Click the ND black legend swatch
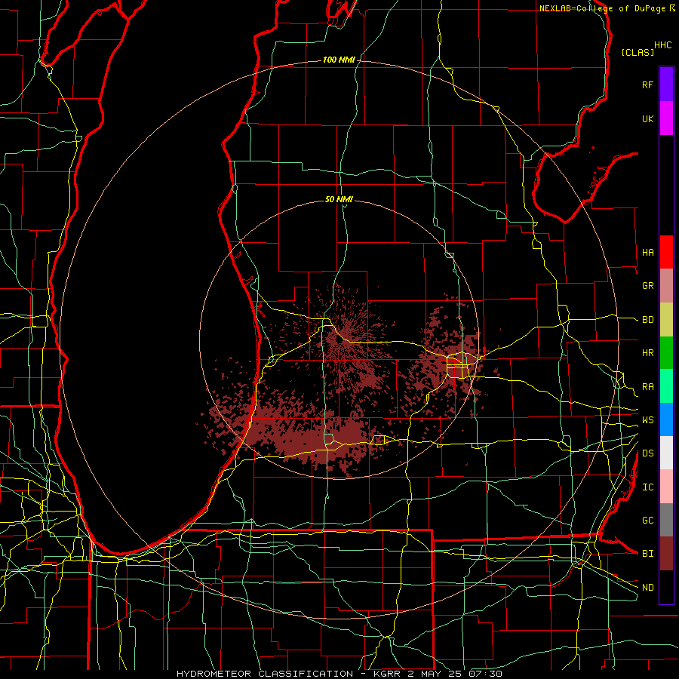The width and height of the screenshot is (679, 679). pos(666,587)
